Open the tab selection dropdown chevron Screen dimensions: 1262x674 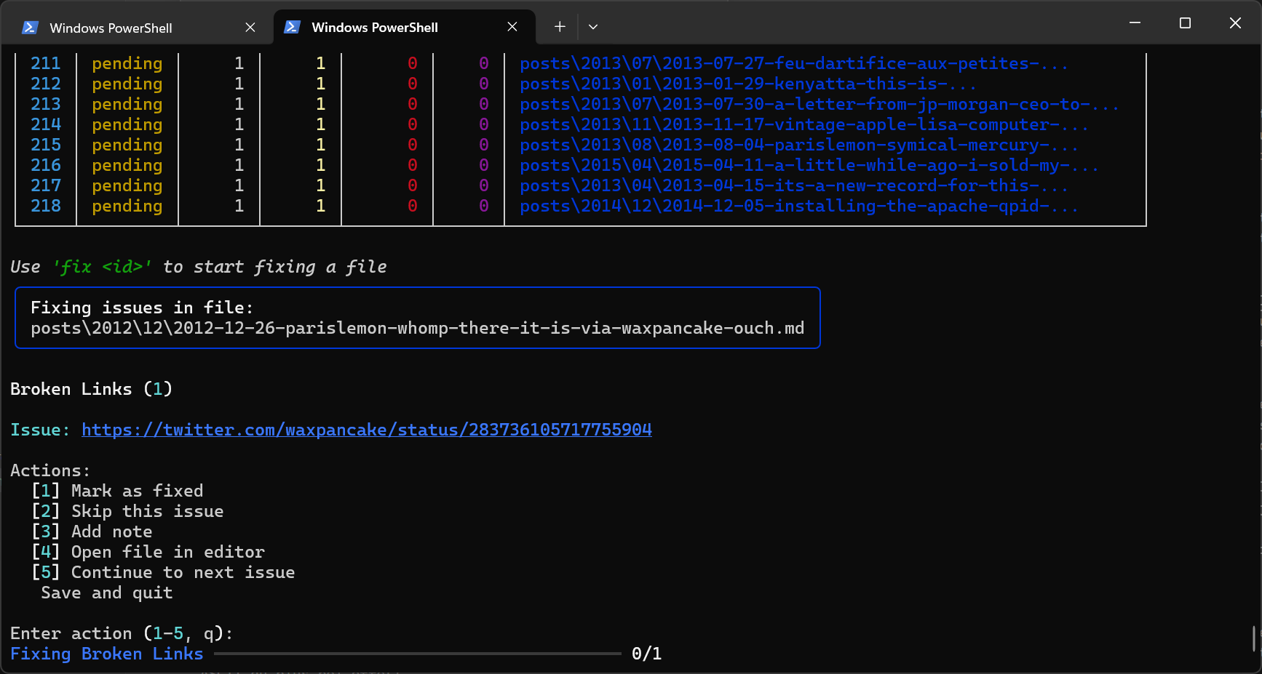(593, 27)
